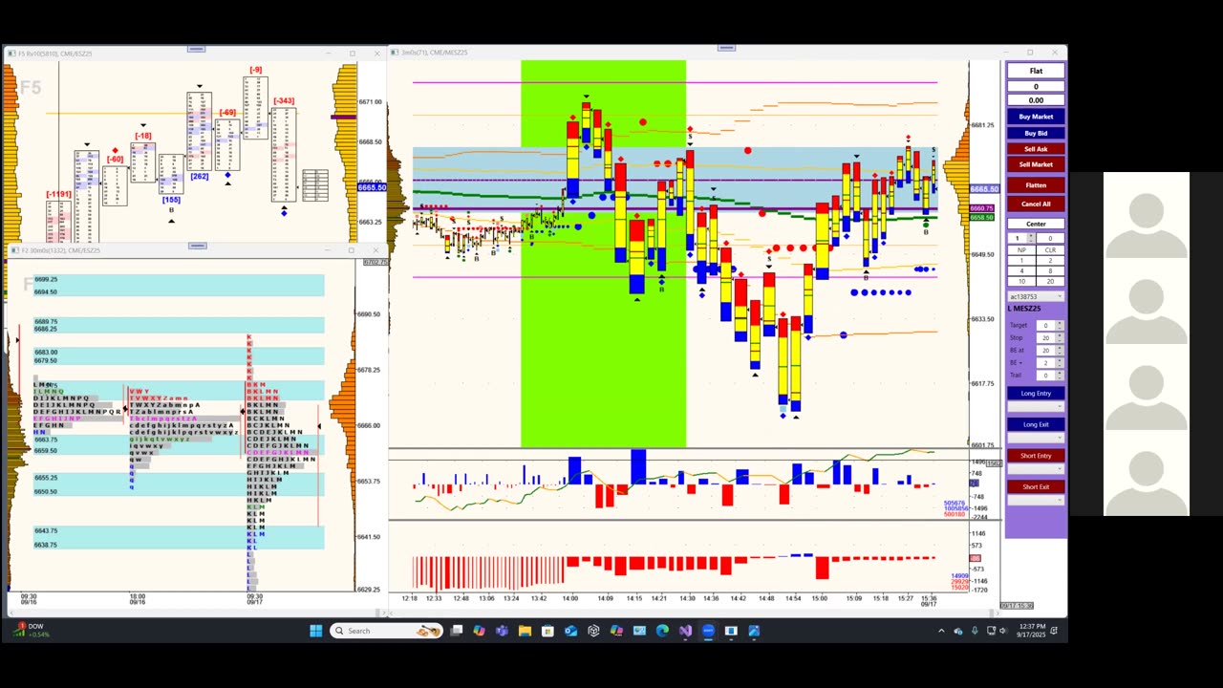Select quantity preset 10

click(x=1020, y=281)
